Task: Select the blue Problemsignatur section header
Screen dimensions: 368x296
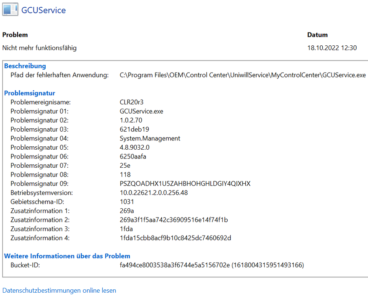Action: click(x=29, y=93)
